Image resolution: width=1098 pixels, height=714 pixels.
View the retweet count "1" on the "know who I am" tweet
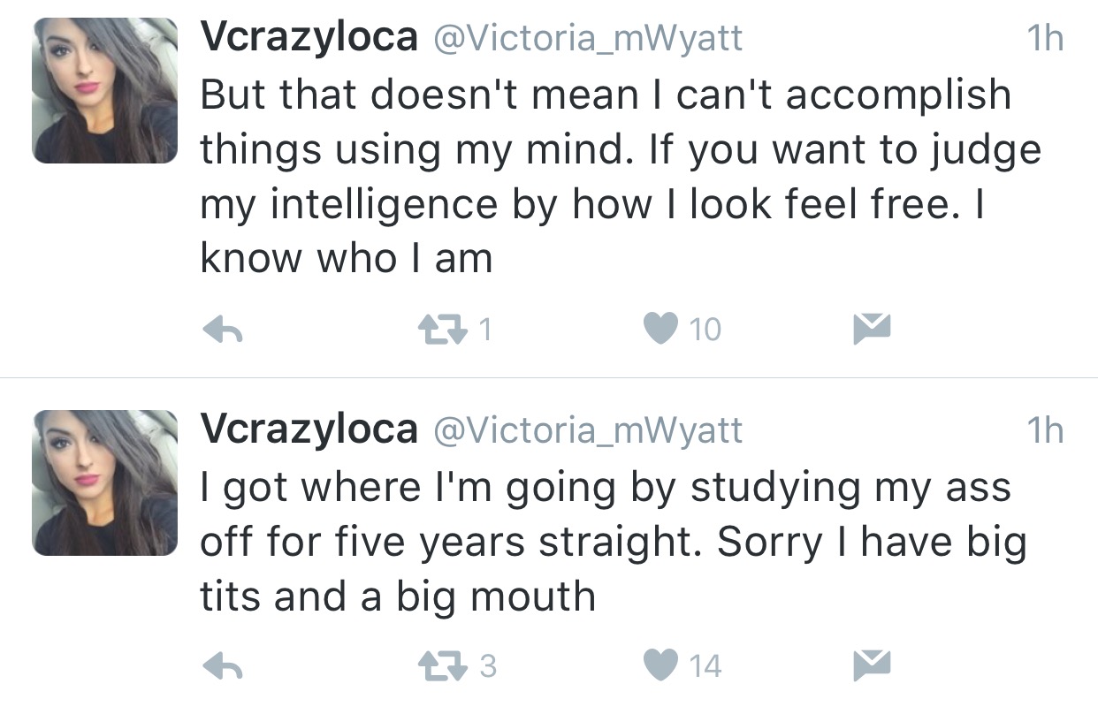[484, 330]
